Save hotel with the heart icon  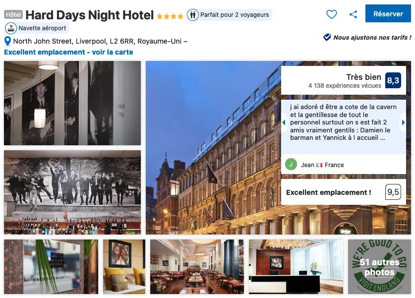[331, 14]
